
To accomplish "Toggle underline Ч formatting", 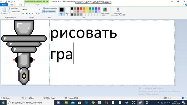I will pos(36,14).
